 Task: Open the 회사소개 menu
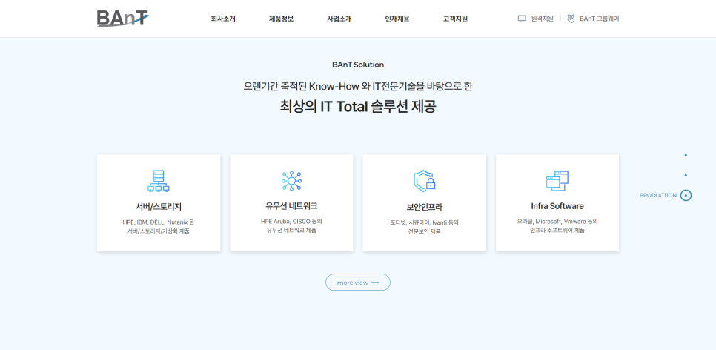[x=223, y=19]
